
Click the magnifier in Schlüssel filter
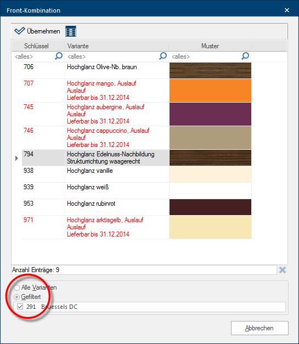pyautogui.click(x=59, y=56)
